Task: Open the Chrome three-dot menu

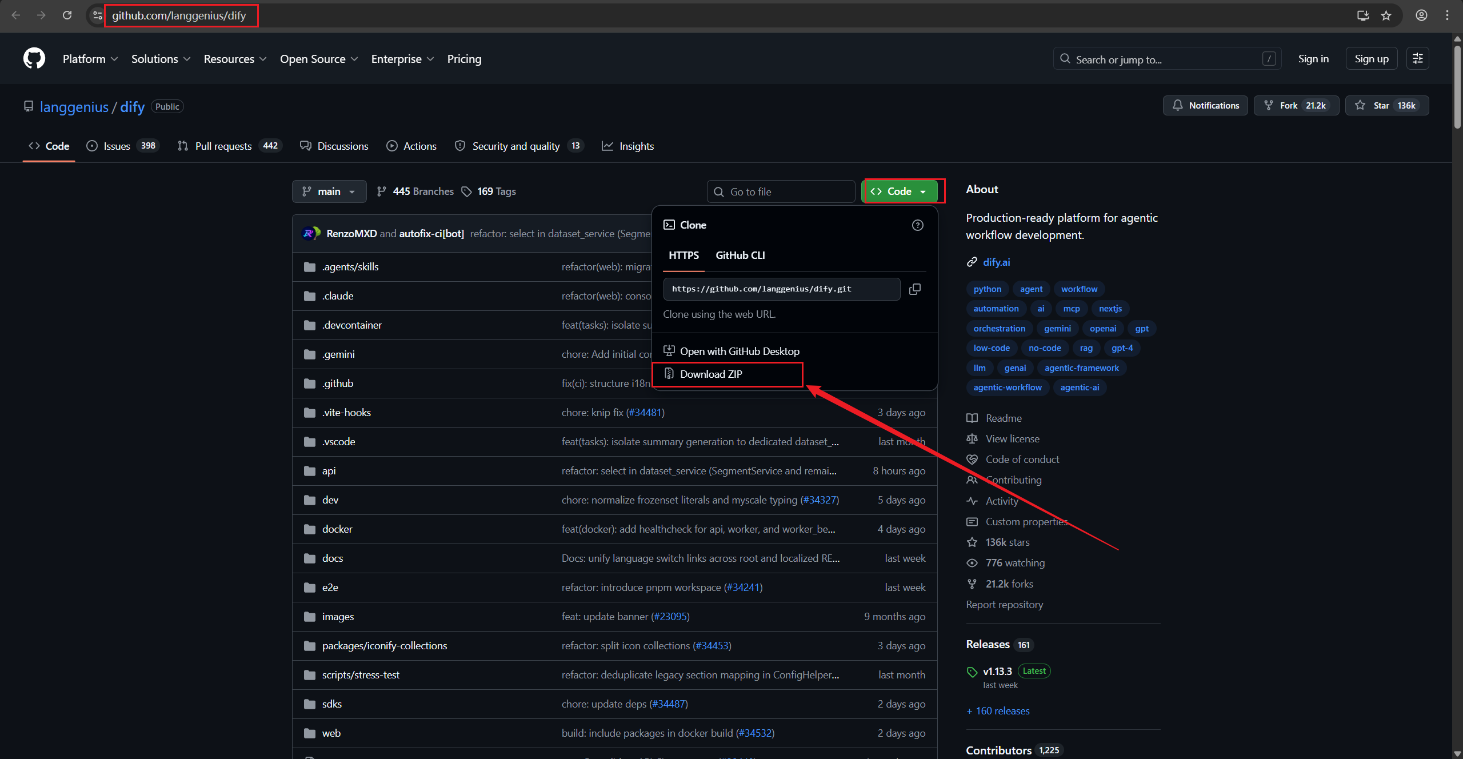Action: (1447, 15)
